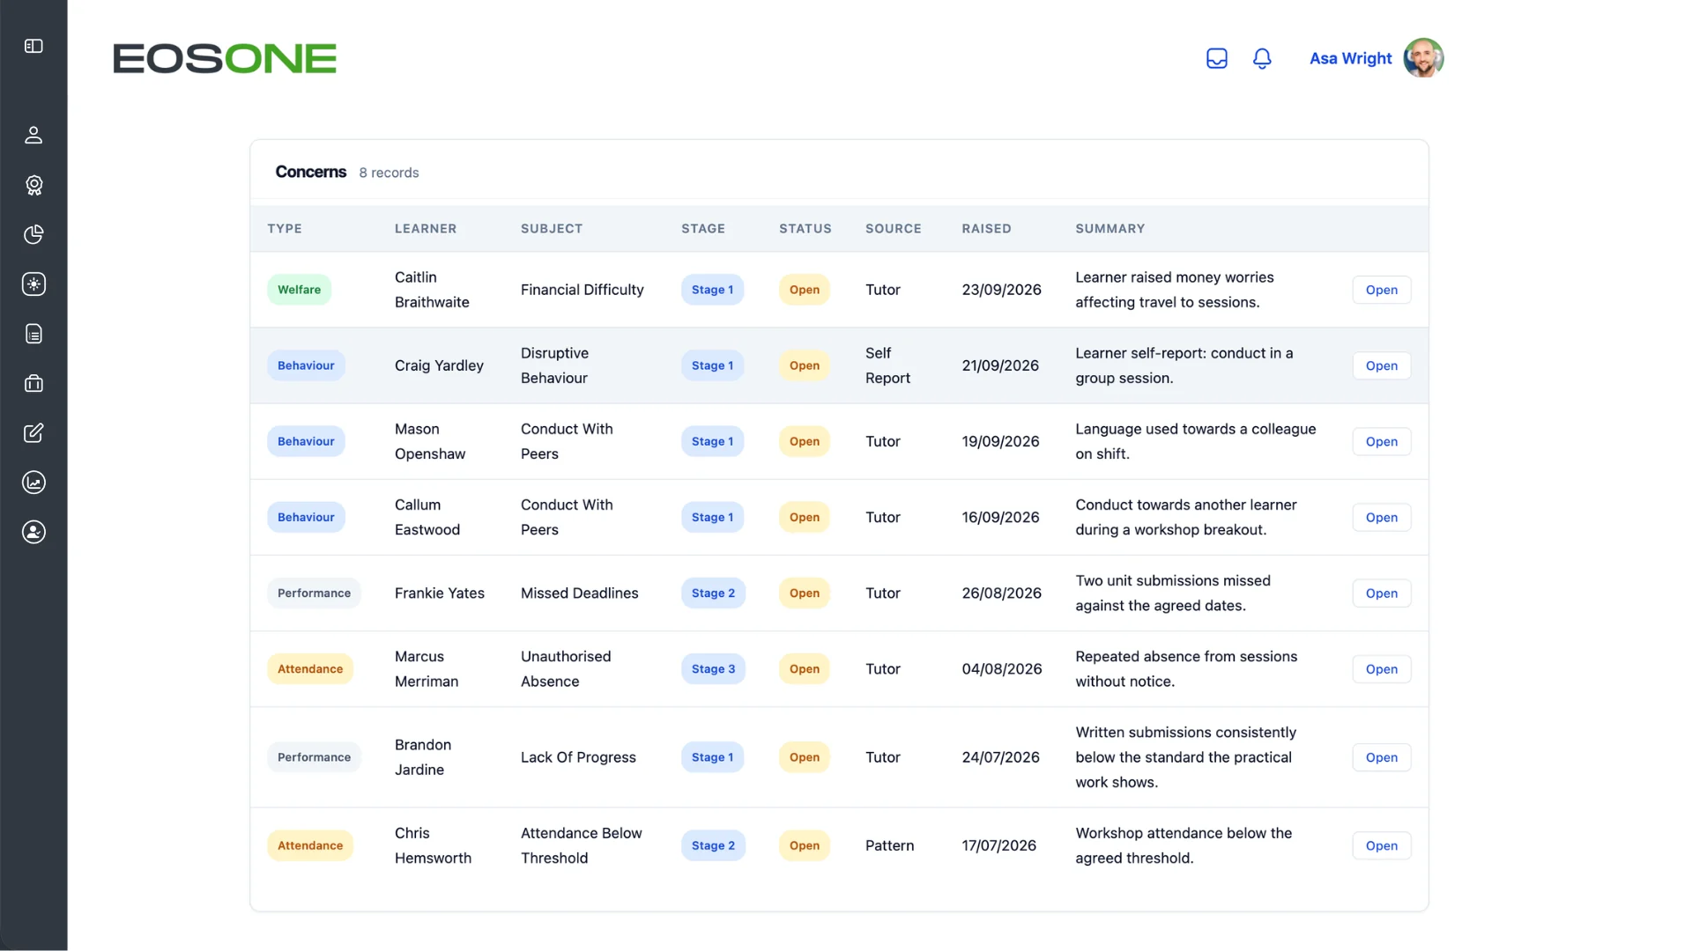Click the Lack Of Progress subject
The image size is (1692, 951).
[x=578, y=757]
